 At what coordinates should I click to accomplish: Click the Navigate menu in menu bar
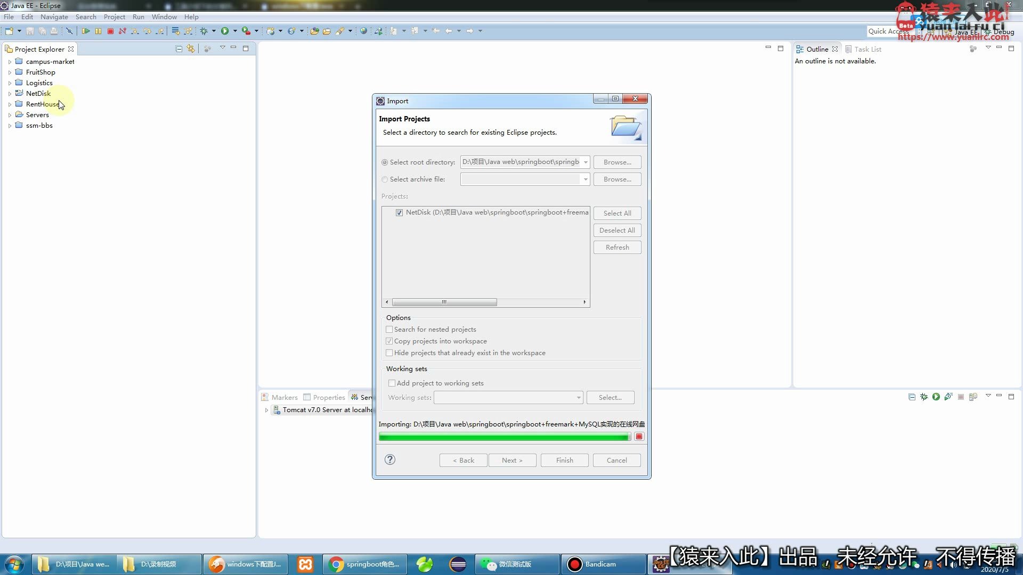pyautogui.click(x=54, y=17)
